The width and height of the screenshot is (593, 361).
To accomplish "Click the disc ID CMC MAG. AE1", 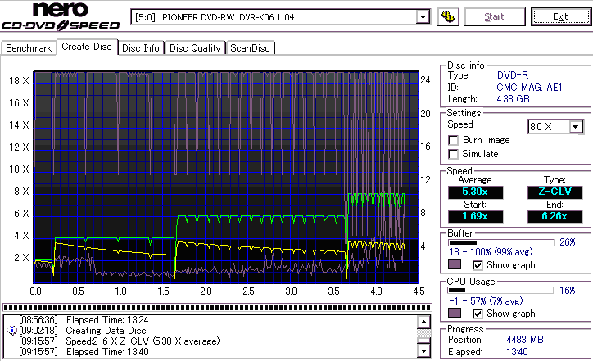I will point(529,88).
